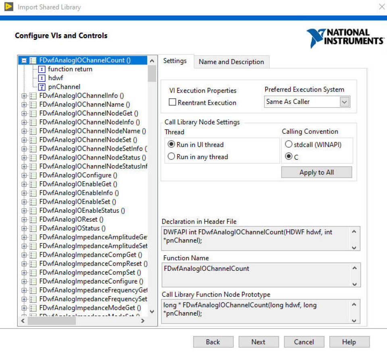Click the function icon beside FDwfAnalogIOChannelNodeGet
387x357 pixels.
(33, 114)
